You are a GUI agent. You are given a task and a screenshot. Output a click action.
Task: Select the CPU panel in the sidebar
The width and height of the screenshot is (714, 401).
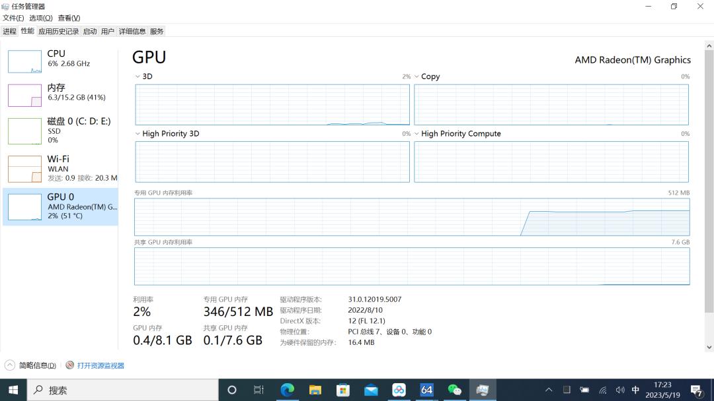(59, 61)
